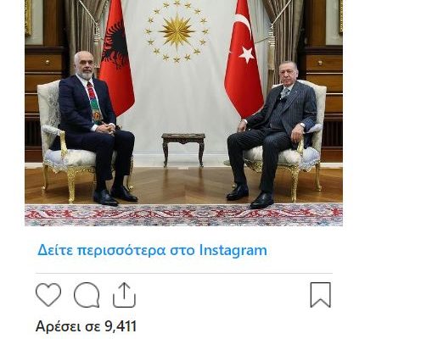Open the 'Δείτε περισσότερα στο Instagram' link
This screenshot has width=432, height=339.
click(x=152, y=250)
